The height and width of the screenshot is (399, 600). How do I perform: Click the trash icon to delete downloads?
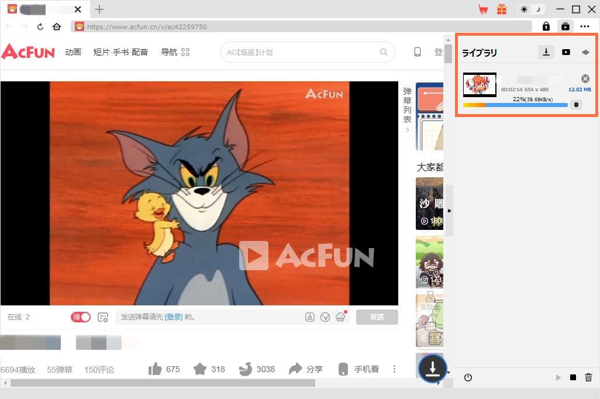click(589, 378)
